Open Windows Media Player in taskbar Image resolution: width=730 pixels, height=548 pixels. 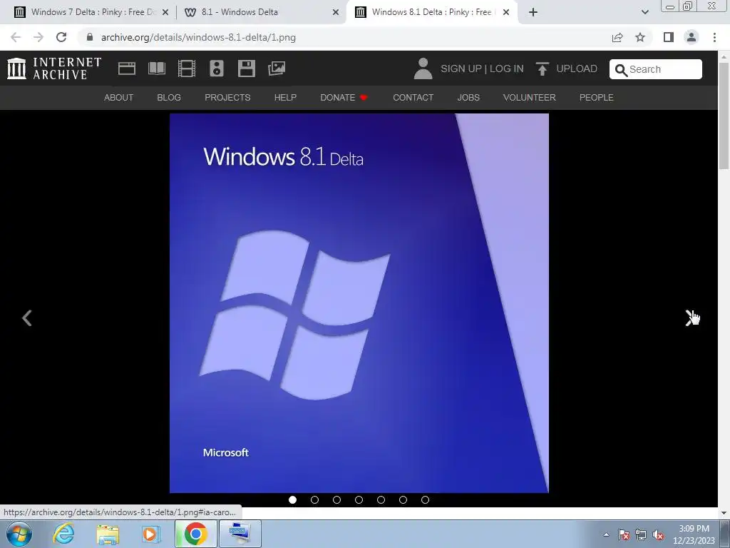pyautogui.click(x=150, y=534)
